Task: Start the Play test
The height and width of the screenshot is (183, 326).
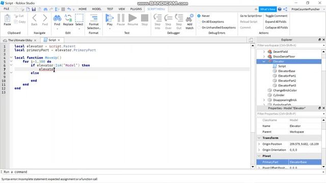Action: (110, 18)
